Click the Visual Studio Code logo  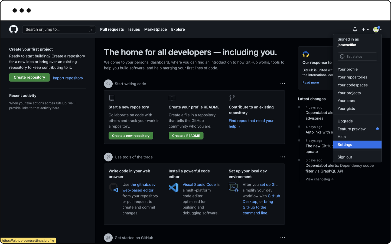point(174,187)
